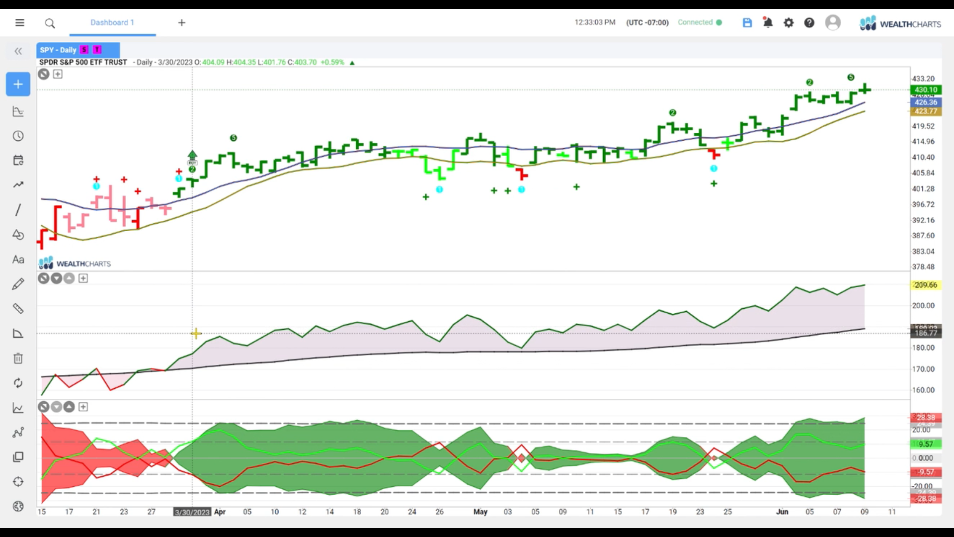Open the symbol search magnifier
This screenshot has width=954, height=537.
point(50,23)
